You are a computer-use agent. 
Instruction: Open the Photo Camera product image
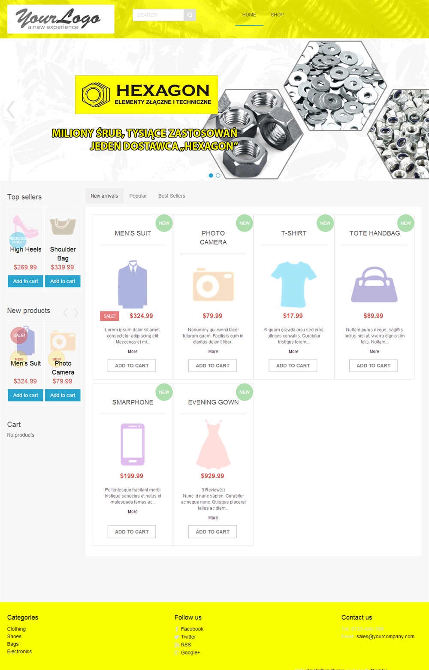[213, 285]
